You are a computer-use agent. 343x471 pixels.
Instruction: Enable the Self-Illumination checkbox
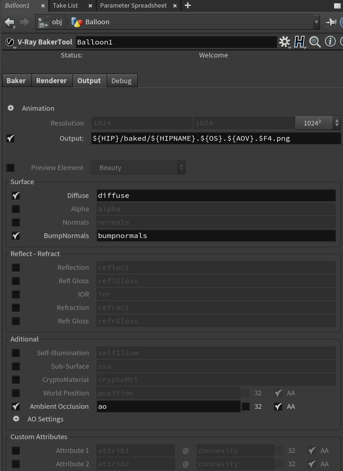point(16,353)
